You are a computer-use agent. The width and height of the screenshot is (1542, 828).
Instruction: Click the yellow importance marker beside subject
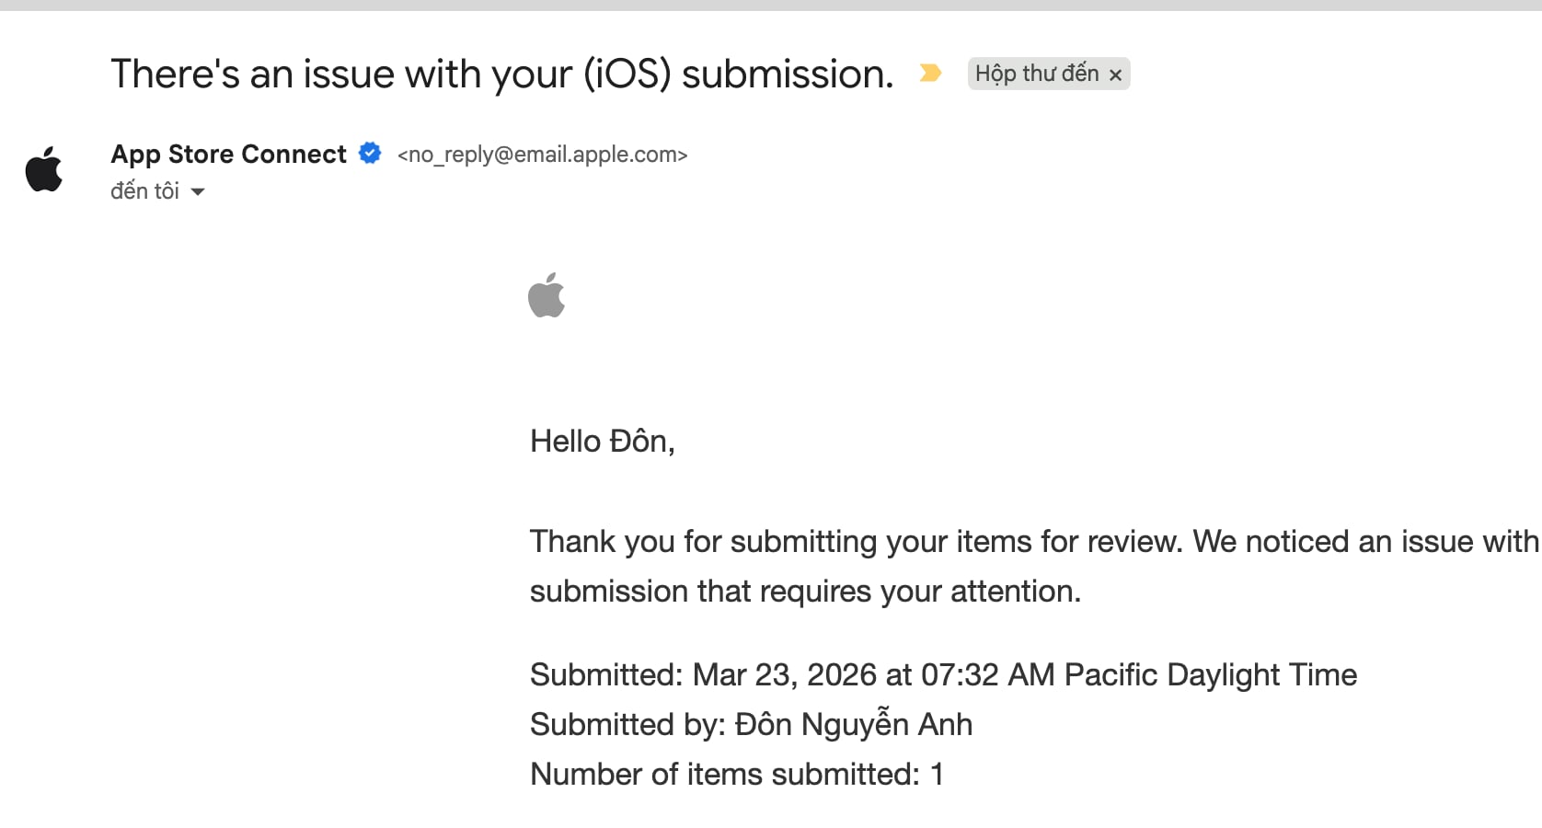pyautogui.click(x=930, y=73)
